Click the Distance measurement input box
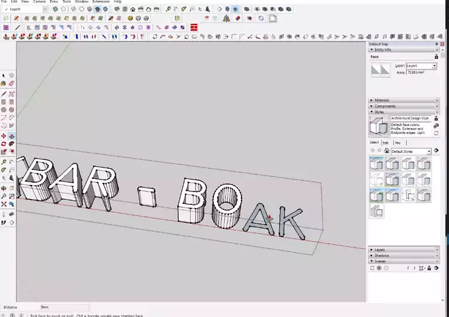The image size is (449, 317). [x=63, y=307]
